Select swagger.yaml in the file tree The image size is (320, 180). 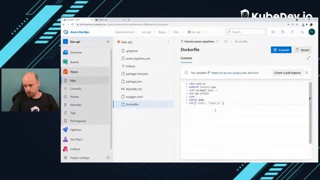pos(143,96)
